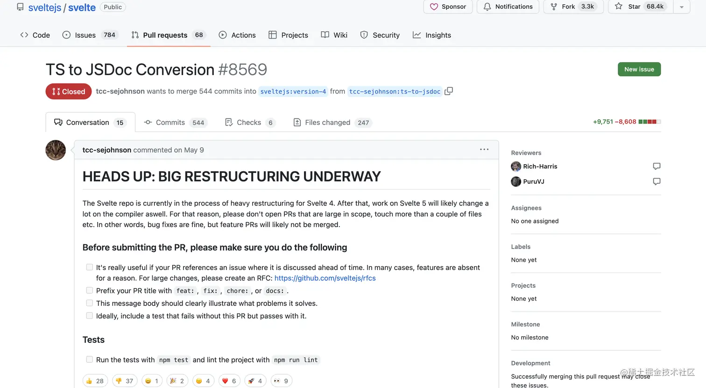Click the confused face reaction with 4
Viewport: 706px width, 388px height.
click(x=203, y=381)
